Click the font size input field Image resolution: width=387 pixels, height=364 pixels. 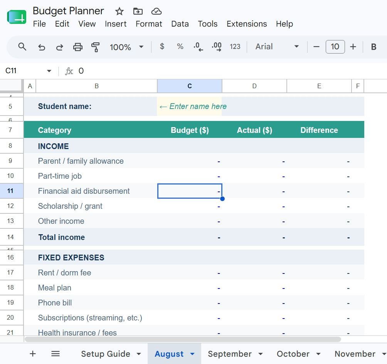coord(335,47)
